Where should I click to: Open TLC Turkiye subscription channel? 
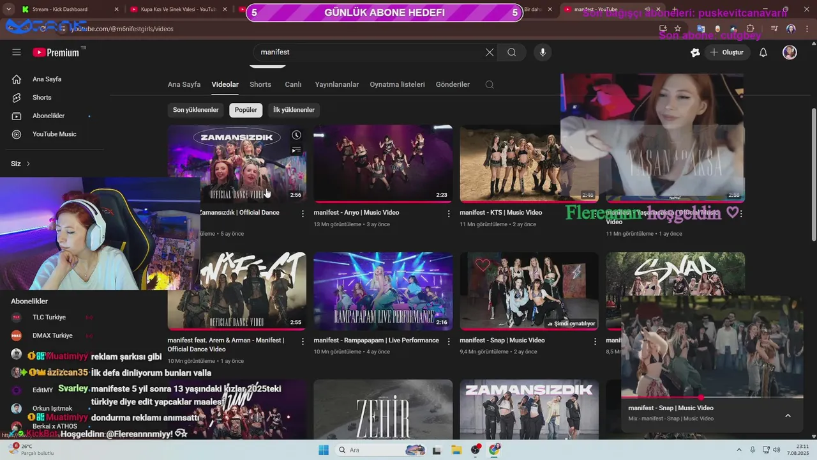(49, 318)
